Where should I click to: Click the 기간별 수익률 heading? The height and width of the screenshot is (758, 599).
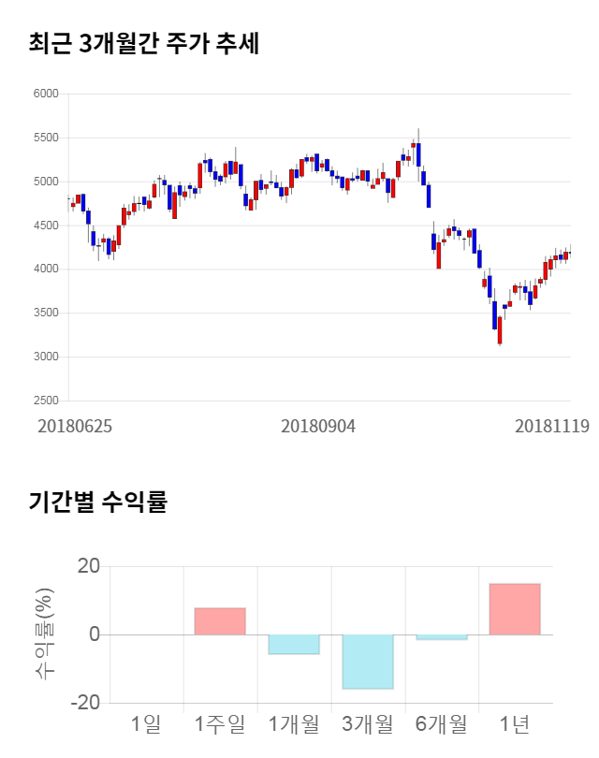(x=97, y=502)
